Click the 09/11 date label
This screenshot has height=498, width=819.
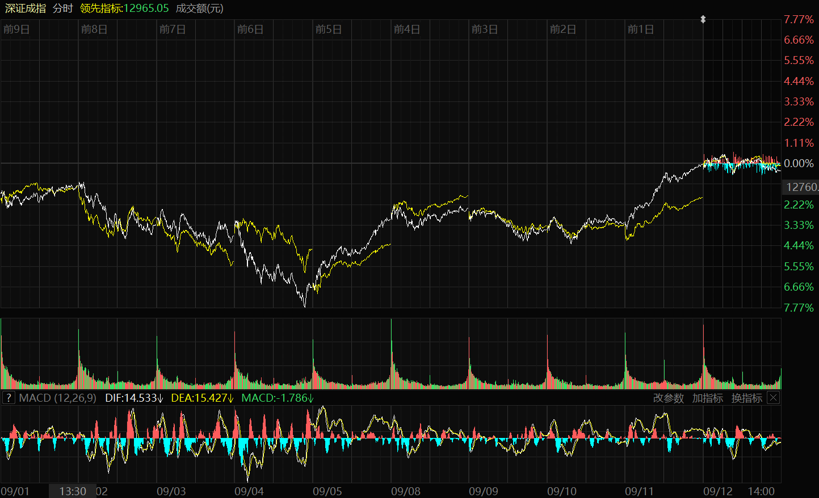click(640, 491)
